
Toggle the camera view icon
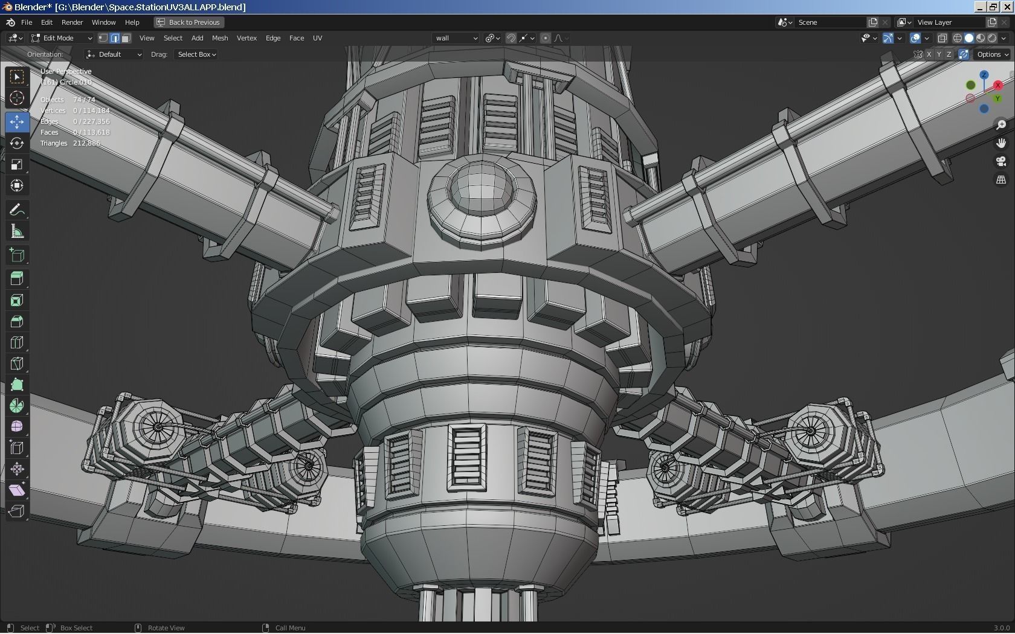(x=1001, y=161)
